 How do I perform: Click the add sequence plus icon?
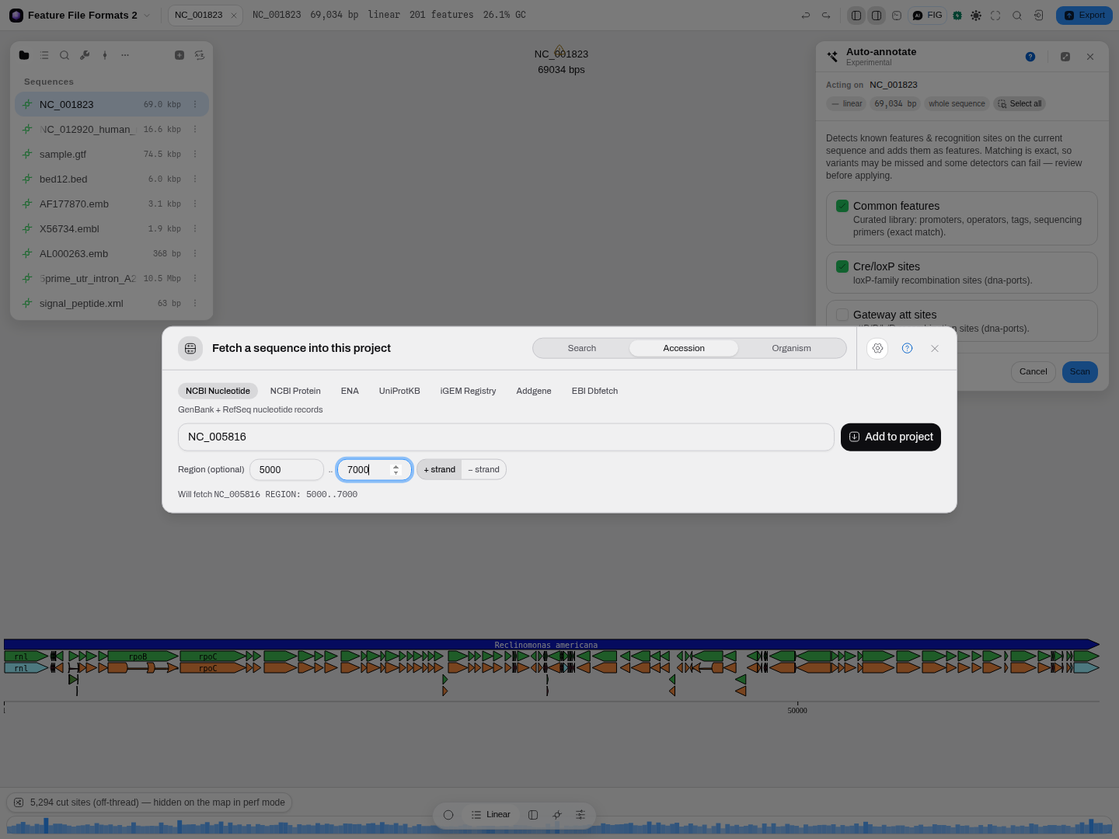pyautogui.click(x=180, y=55)
